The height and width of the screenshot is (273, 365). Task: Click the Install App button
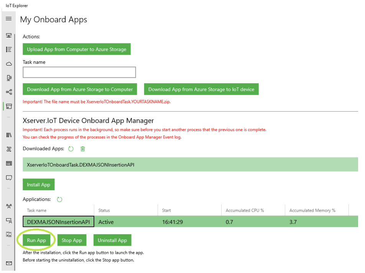(x=39, y=184)
